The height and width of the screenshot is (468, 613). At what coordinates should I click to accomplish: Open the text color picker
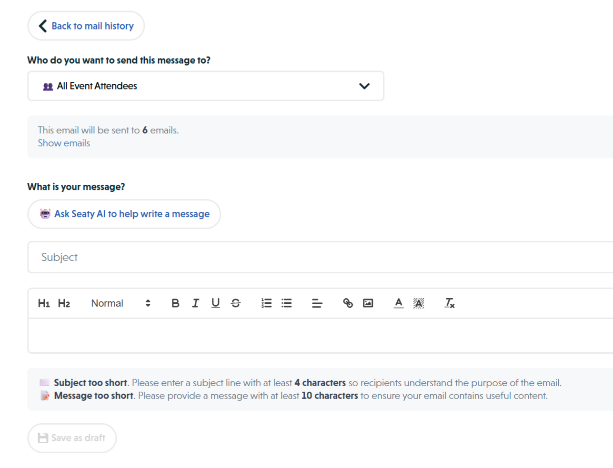coord(398,303)
